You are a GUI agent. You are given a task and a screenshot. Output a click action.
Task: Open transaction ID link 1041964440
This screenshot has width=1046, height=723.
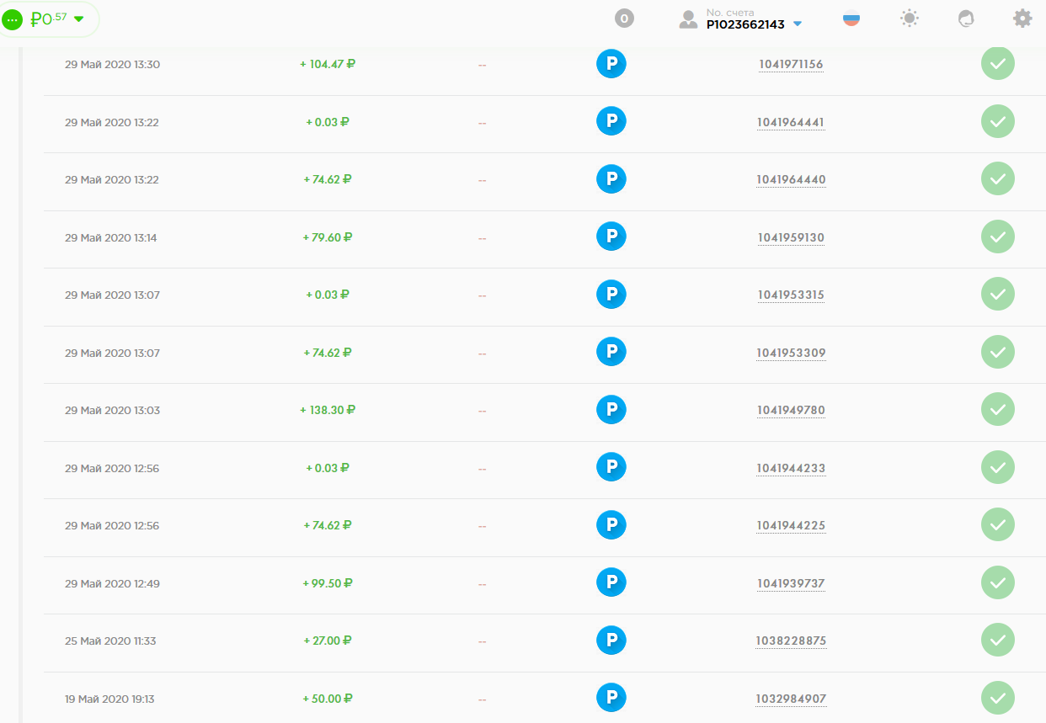pos(791,179)
